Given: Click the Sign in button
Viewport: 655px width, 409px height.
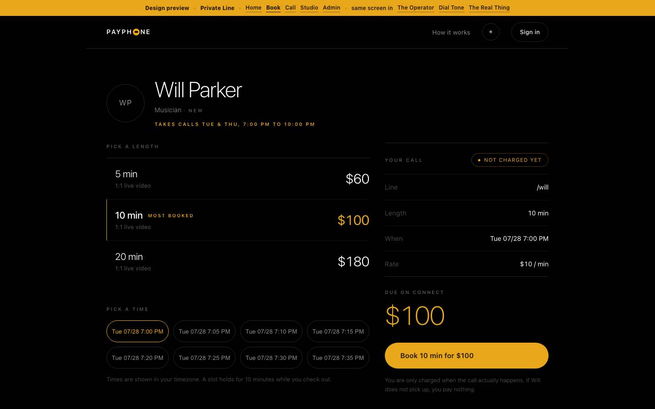Looking at the screenshot, I should pos(530,32).
